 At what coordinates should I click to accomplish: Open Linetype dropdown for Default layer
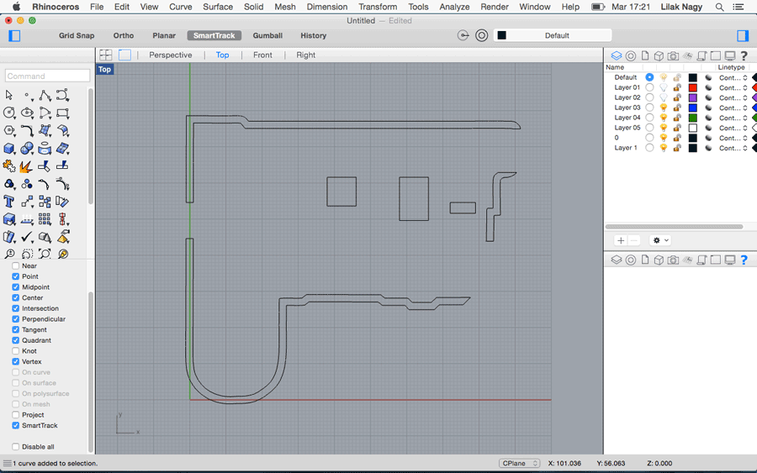pyautogui.click(x=733, y=77)
